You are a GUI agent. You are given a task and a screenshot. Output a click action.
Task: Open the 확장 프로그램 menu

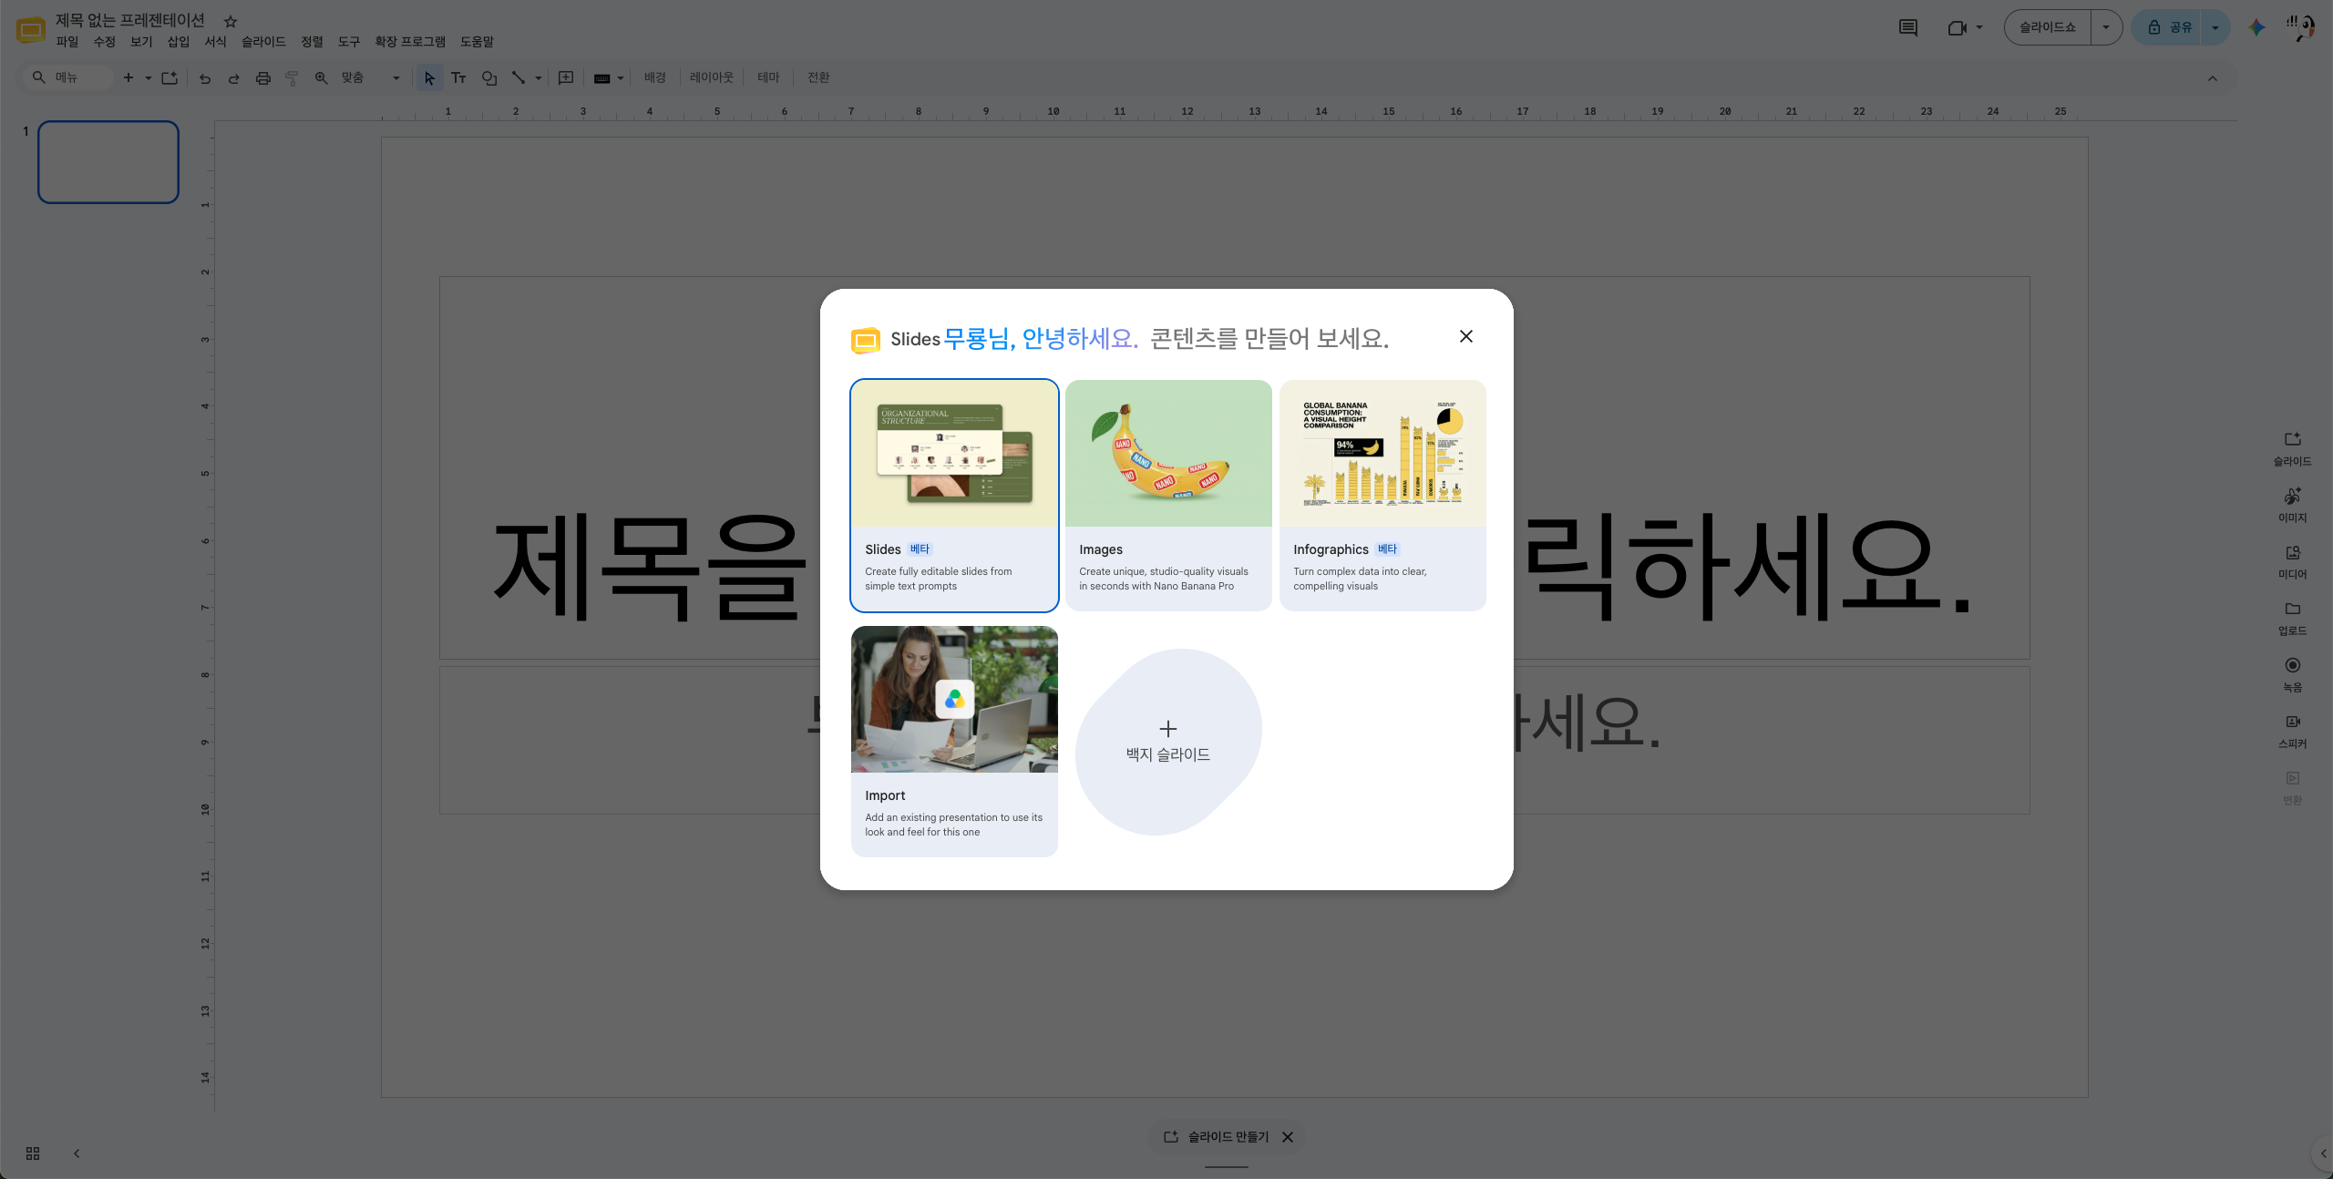410,42
